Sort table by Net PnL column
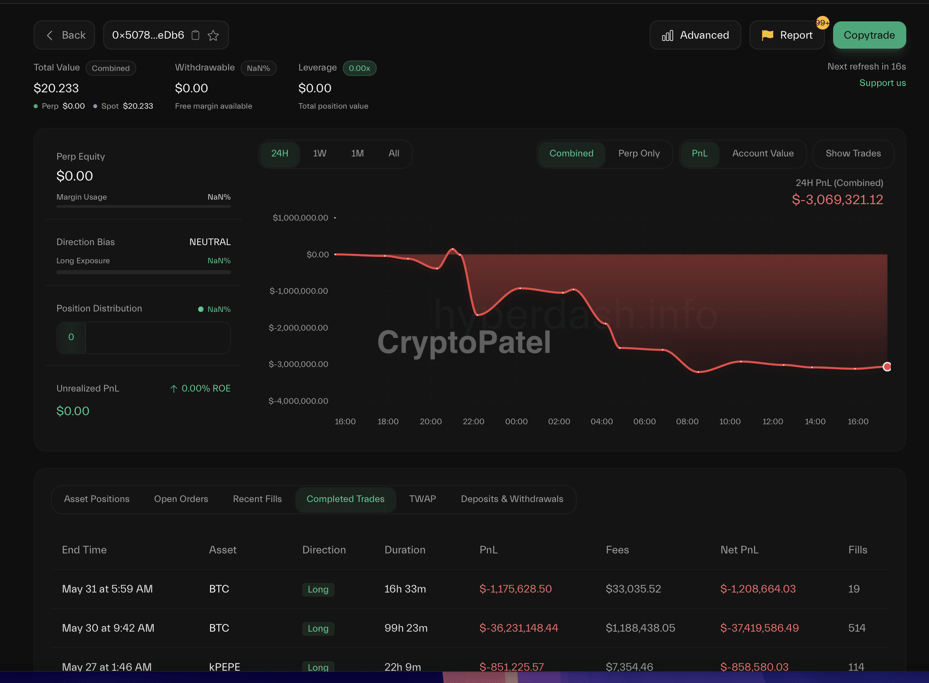 click(739, 550)
